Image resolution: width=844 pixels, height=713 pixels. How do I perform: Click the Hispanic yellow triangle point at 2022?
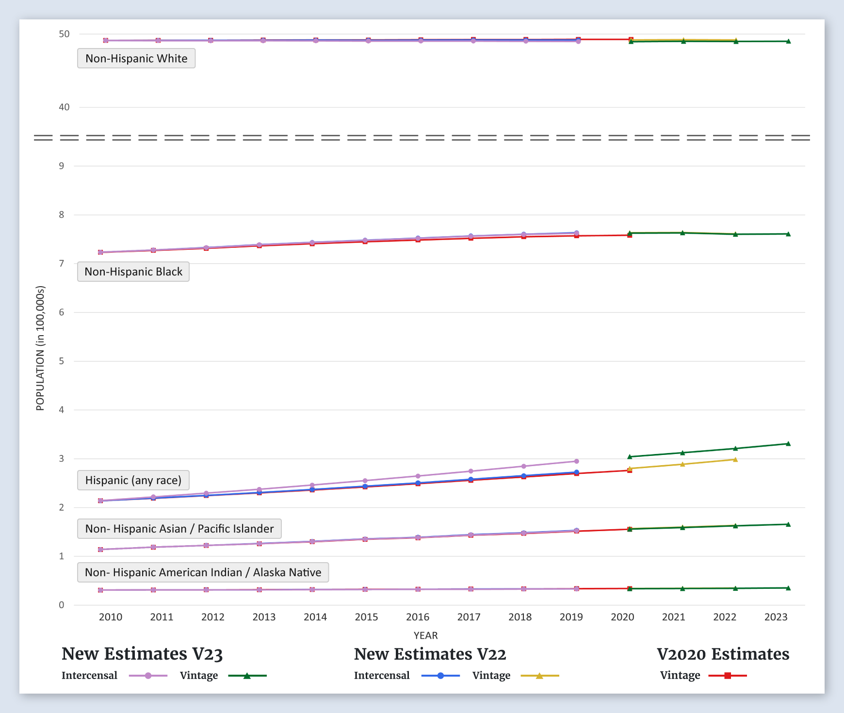coord(735,459)
